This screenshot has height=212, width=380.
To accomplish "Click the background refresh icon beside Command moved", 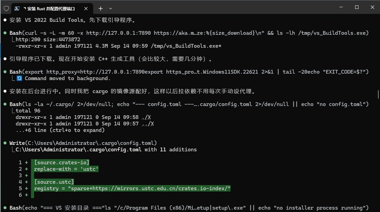I will [x=19, y=78].
